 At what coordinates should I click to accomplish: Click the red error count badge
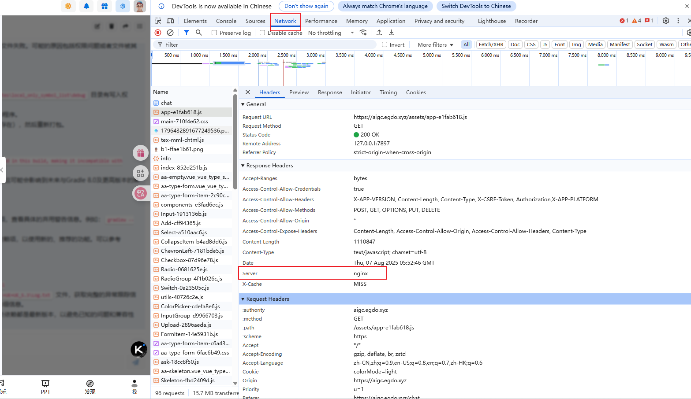[x=624, y=21]
